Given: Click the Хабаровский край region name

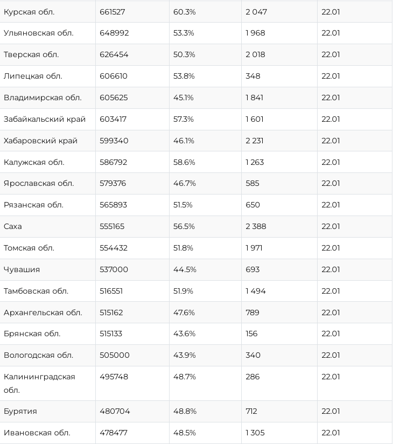Looking at the screenshot, I should pos(40,141).
